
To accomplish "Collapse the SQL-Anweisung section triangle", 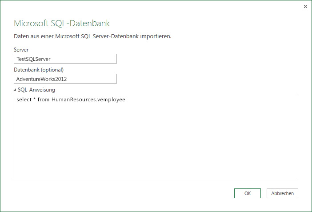I will coord(15,90).
